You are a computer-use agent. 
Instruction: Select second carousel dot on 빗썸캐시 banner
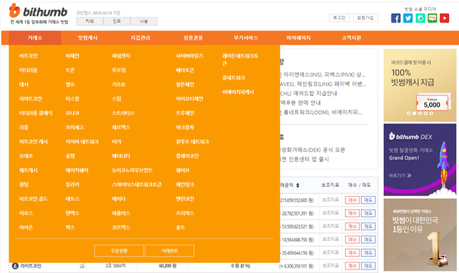414,113
